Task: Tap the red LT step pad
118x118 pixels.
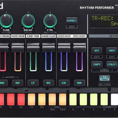Action: tap(11, 99)
